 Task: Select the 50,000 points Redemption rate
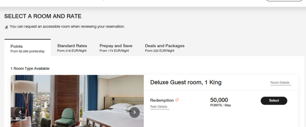point(274,101)
